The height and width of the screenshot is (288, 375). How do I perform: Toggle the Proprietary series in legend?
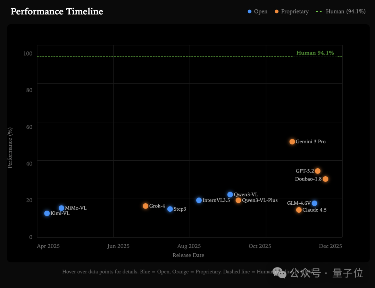(x=292, y=11)
